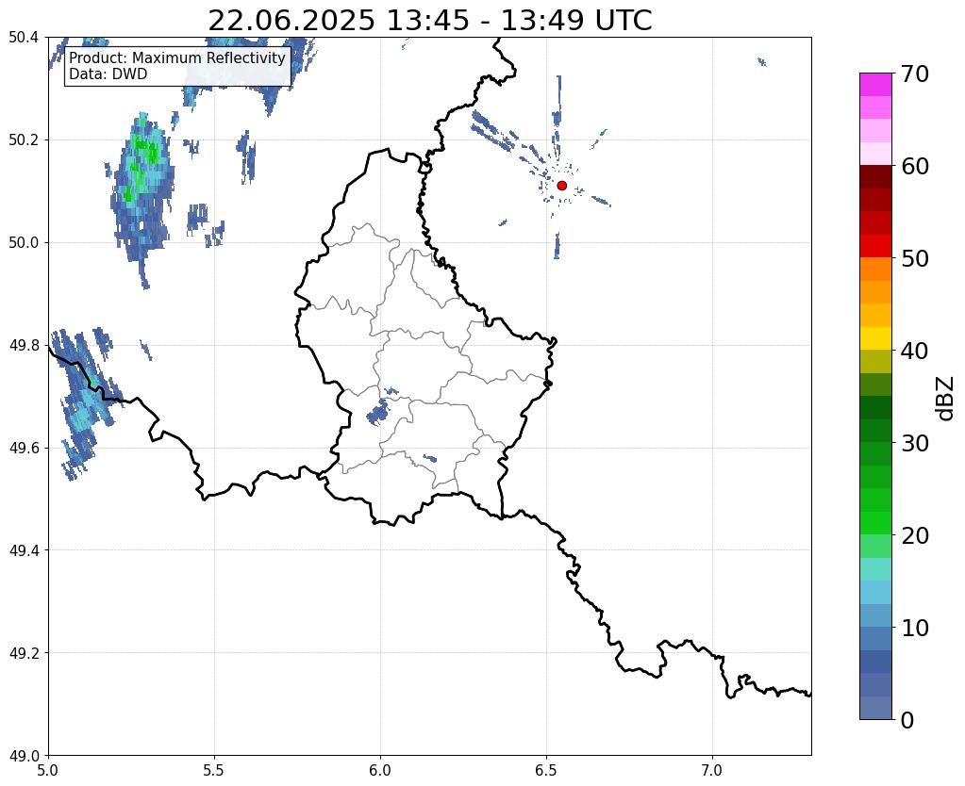This screenshot has height=786, width=965.
Task: Click the 49.8 latitude axis label
Action: click(x=24, y=346)
